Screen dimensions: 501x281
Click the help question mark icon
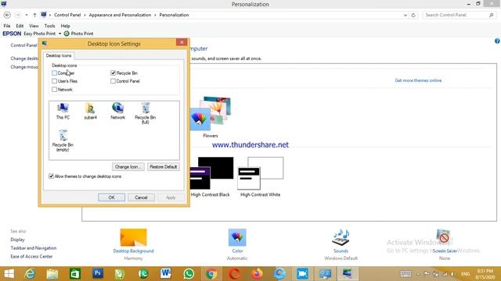tap(497, 41)
